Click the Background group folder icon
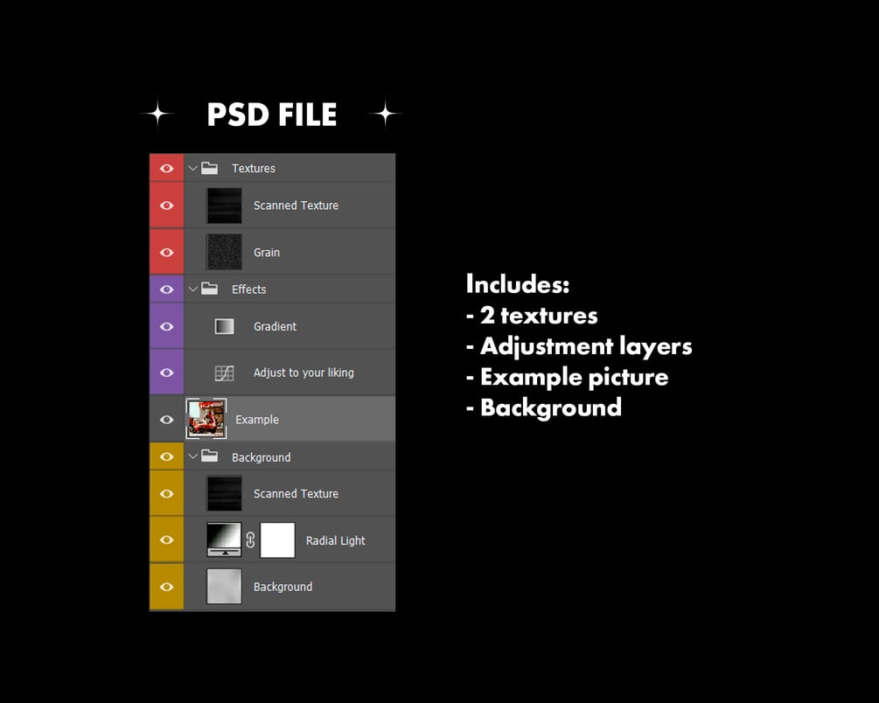 210,456
